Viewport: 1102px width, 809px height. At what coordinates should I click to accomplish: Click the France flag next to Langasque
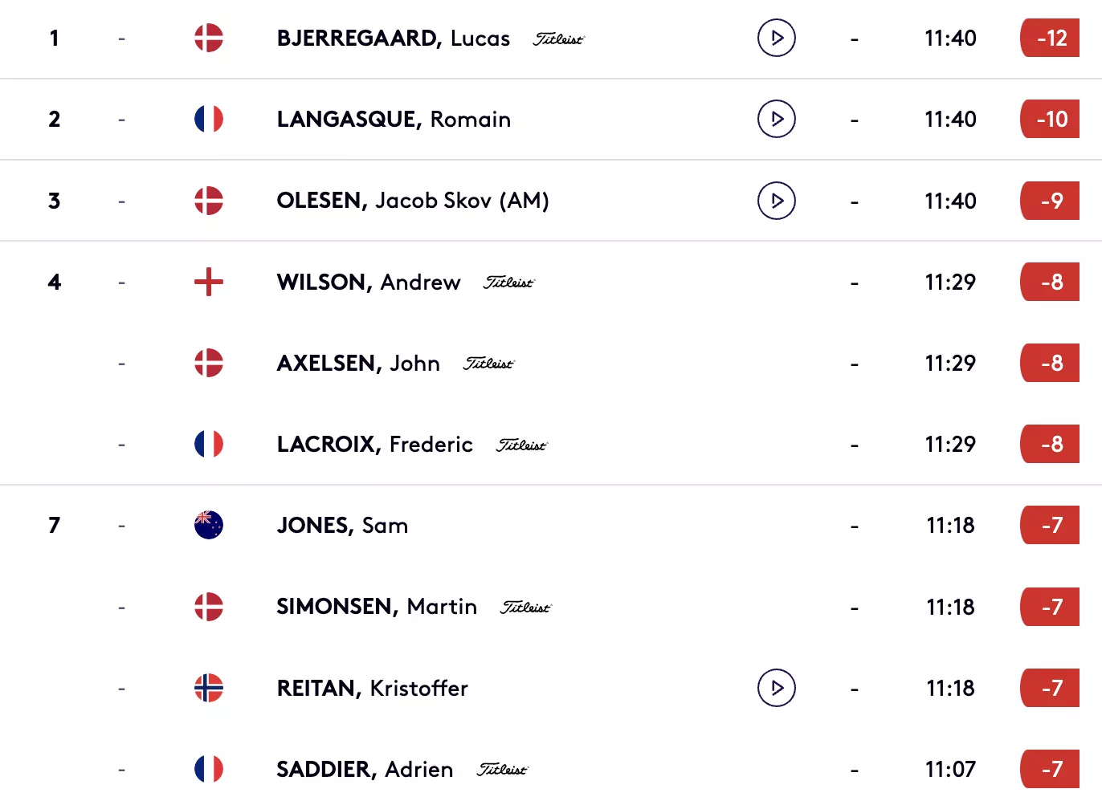(209, 119)
